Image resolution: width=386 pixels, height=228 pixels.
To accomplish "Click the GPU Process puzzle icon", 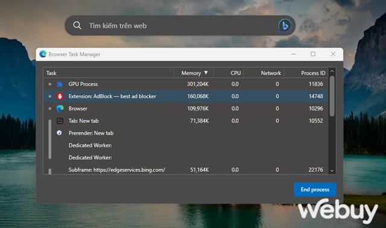I will pos(60,84).
